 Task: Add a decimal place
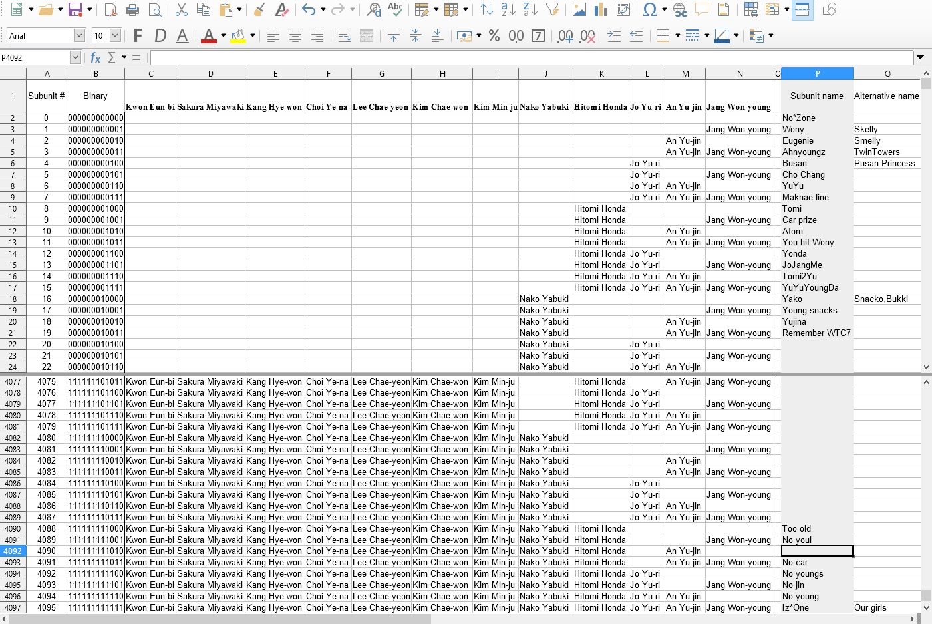pyautogui.click(x=565, y=35)
